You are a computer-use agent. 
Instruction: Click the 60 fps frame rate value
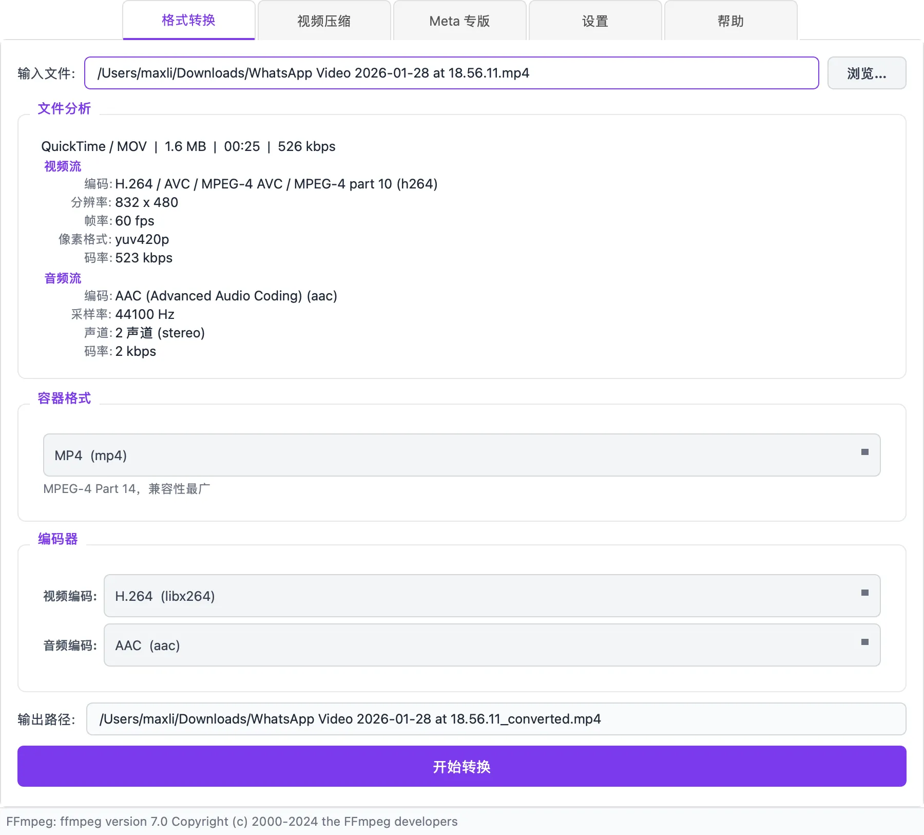pyautogui.click(x=134, y=221)
